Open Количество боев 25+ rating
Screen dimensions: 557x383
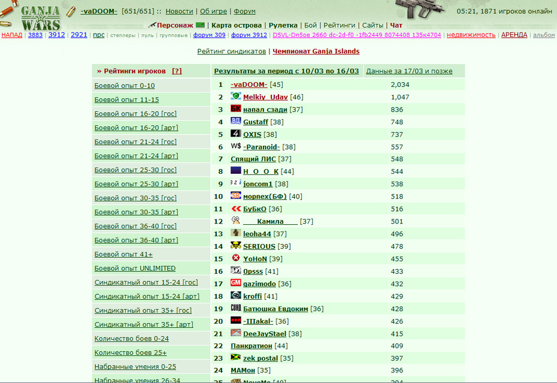click(x=131, y=353)
